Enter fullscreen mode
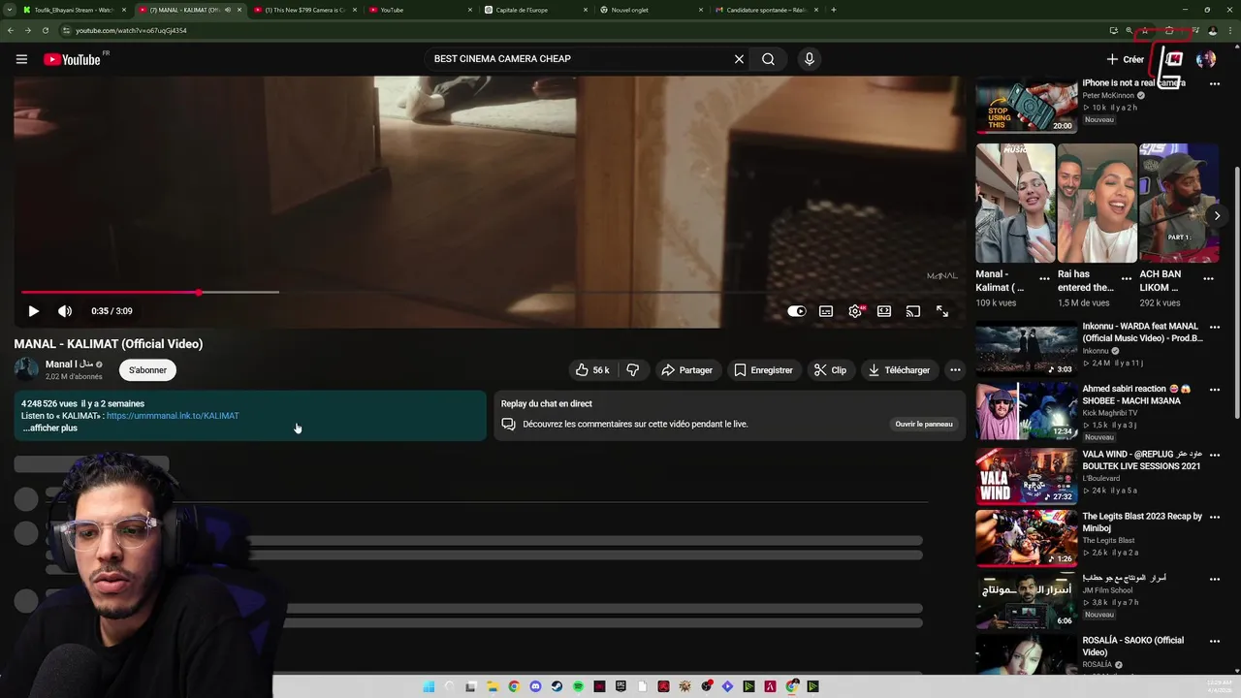 coord(942,311)
